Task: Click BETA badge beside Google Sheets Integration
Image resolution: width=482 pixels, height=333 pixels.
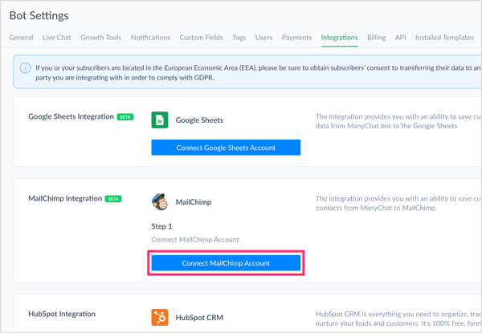Action: tap(125, 117)
